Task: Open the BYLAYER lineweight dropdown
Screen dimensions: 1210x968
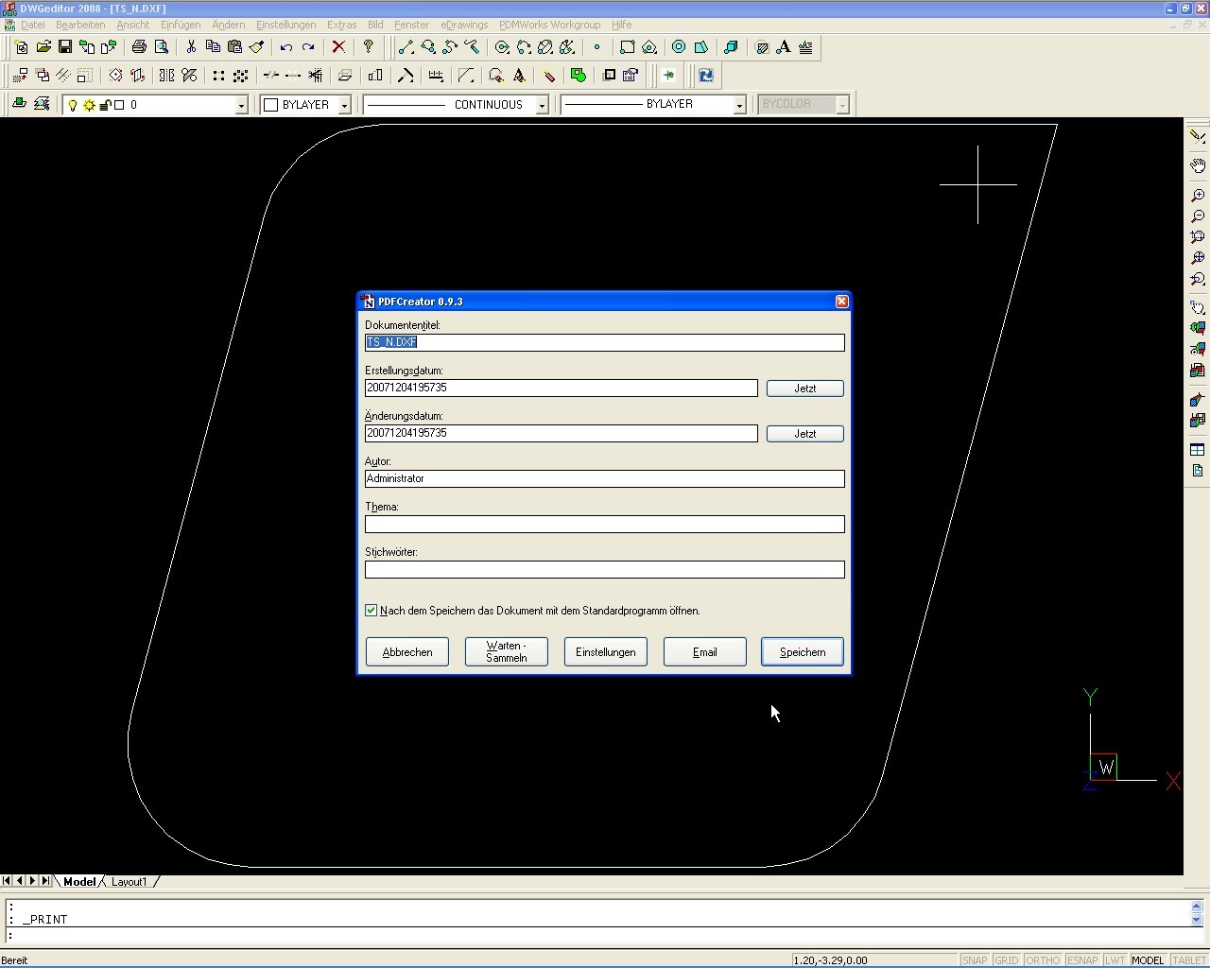Action: pos(740,105)
